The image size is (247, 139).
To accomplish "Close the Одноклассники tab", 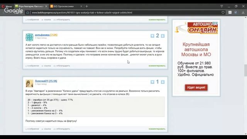I will (81, 6).
